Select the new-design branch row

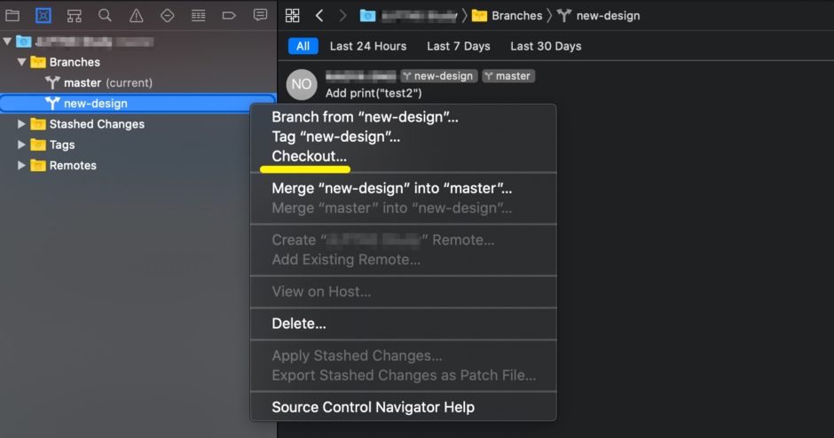tap(138, 103)
